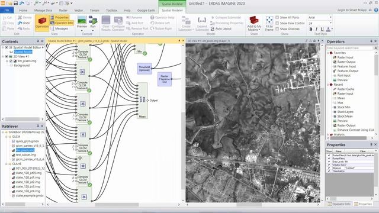Viewport: 379px width, 213px height.
Task: Select the Threshold (optional) port input node
Action: 144,69
